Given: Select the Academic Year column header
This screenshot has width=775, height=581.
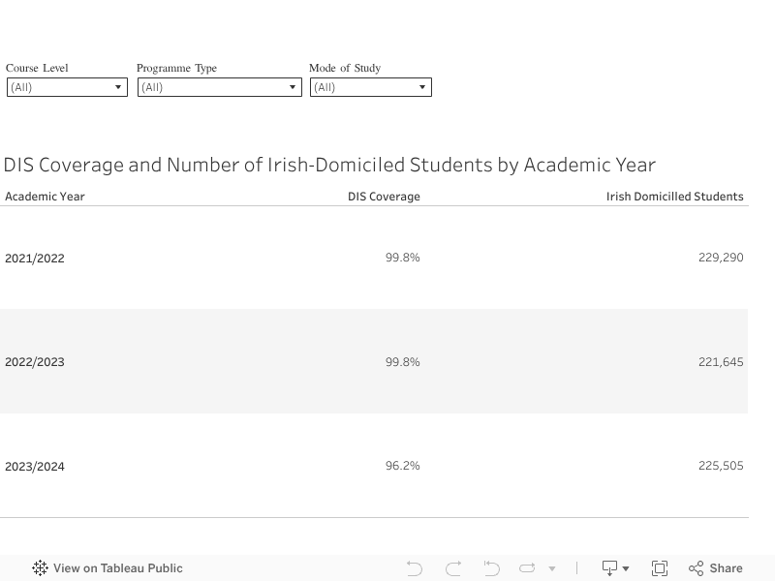Looking at the screenshot, I should tap(45, 197).
